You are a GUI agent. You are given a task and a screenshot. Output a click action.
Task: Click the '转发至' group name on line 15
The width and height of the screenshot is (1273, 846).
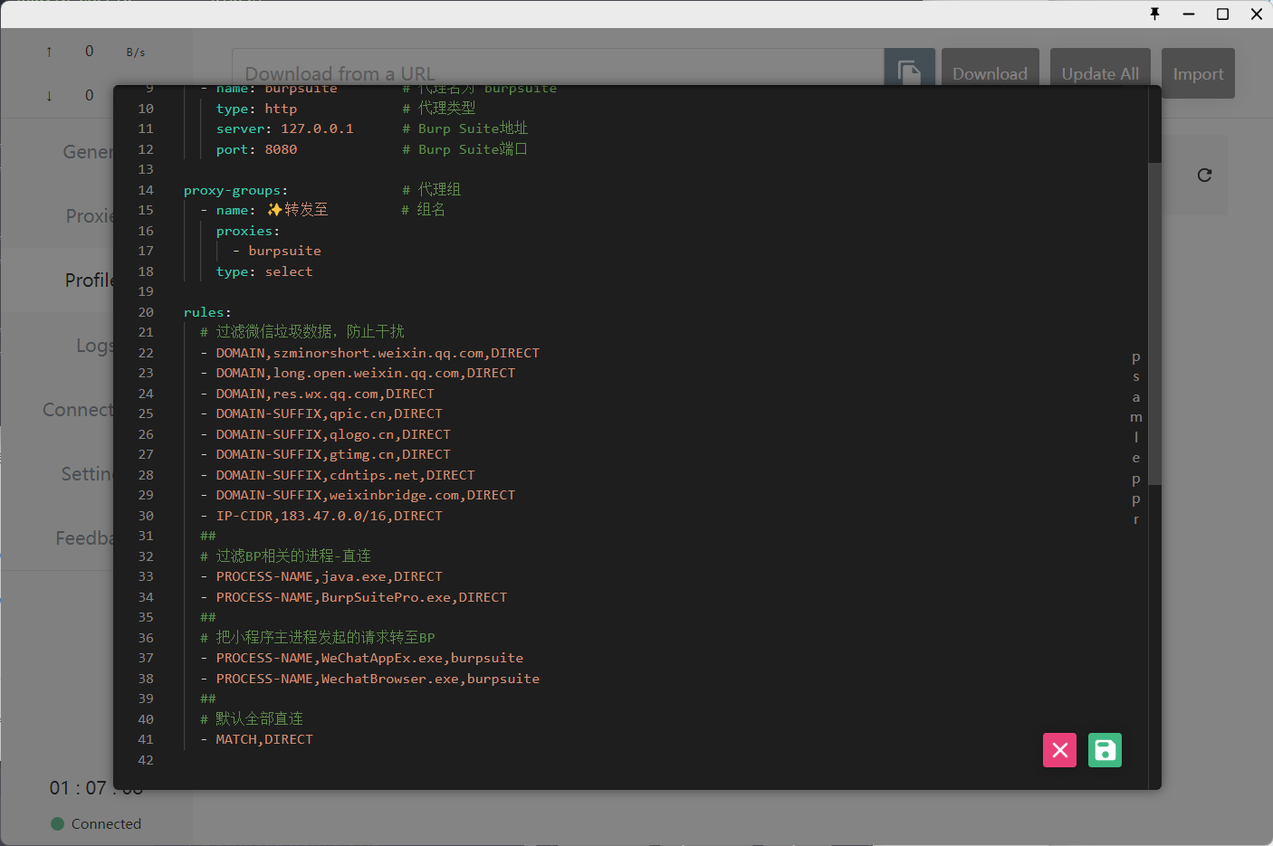tap(306, 210)
